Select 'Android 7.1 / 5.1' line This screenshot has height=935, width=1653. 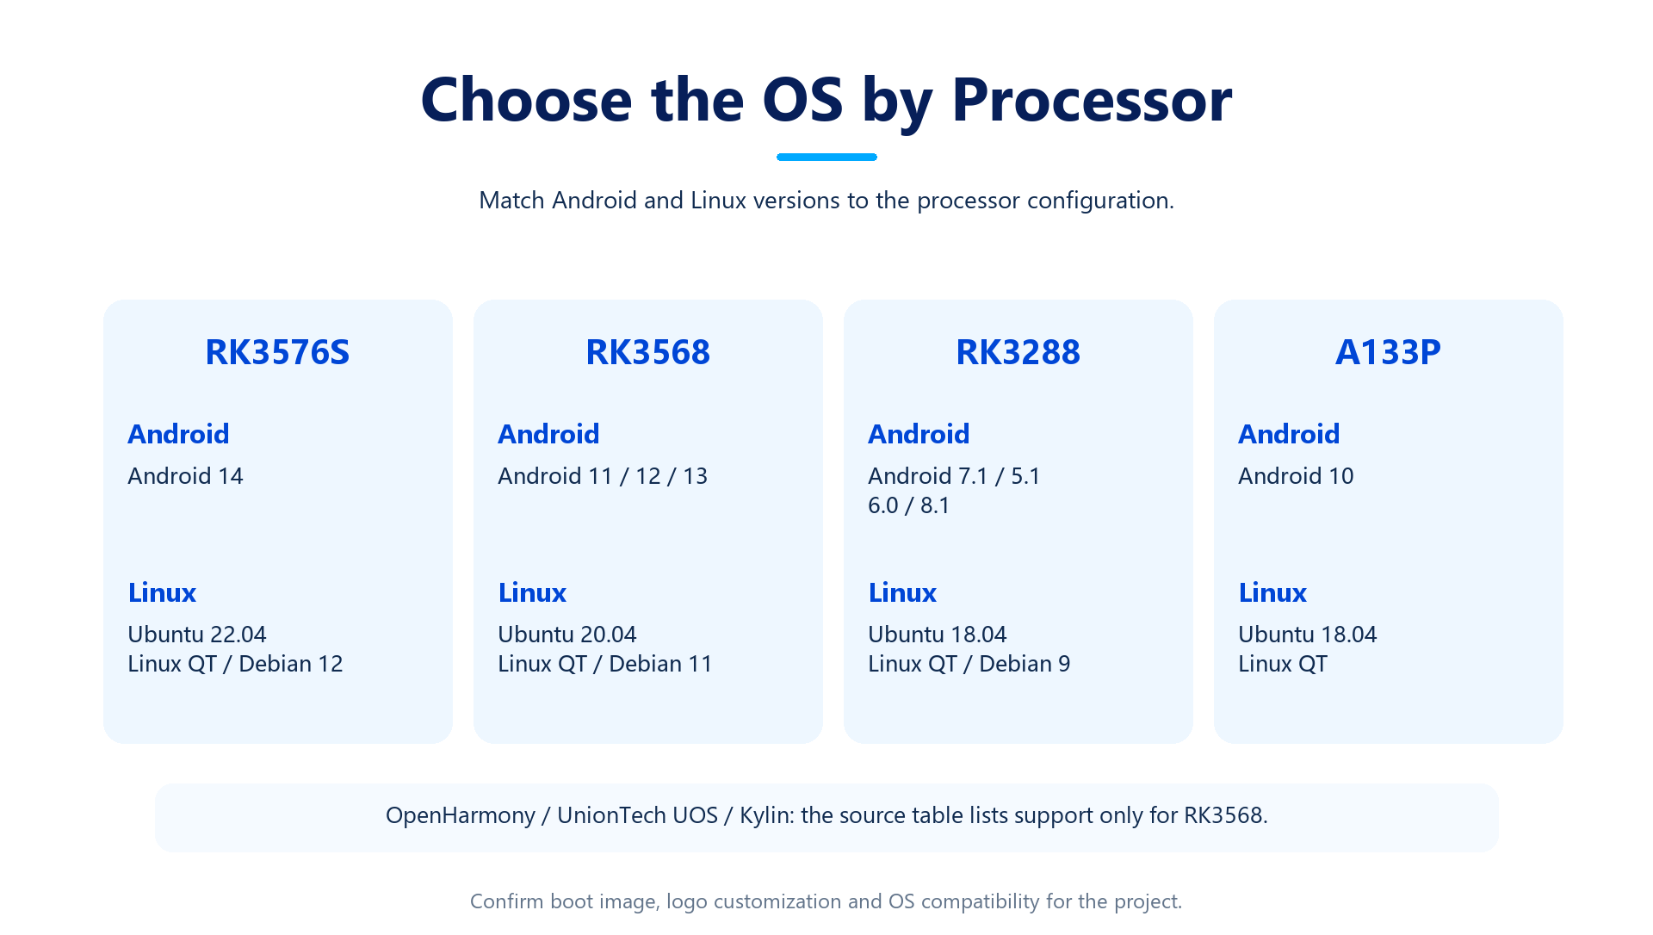[954, 476]
